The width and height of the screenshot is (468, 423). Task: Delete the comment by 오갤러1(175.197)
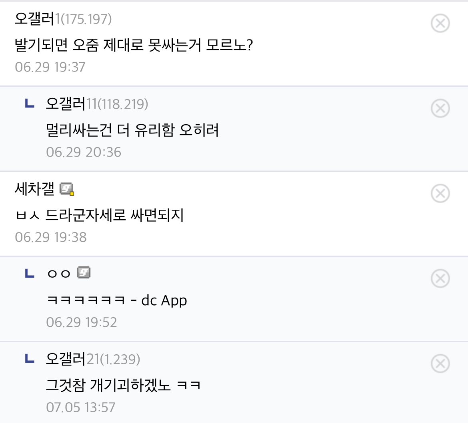(440, 23)
